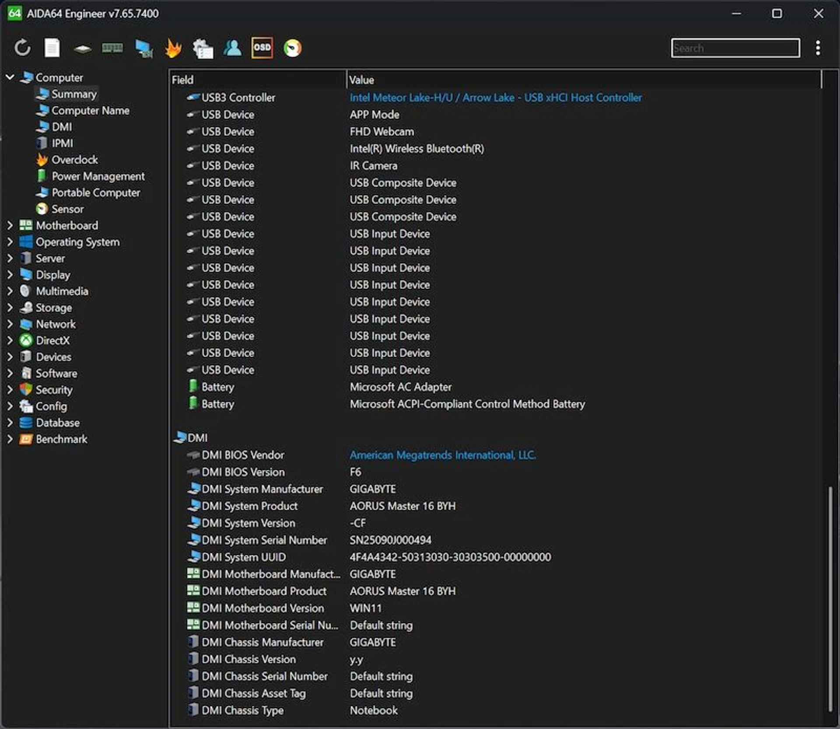This screenshot has height=729, width=840.
Task: Expand the DirectX tree node
Action: pyautogui.click(x=10, y=340)
